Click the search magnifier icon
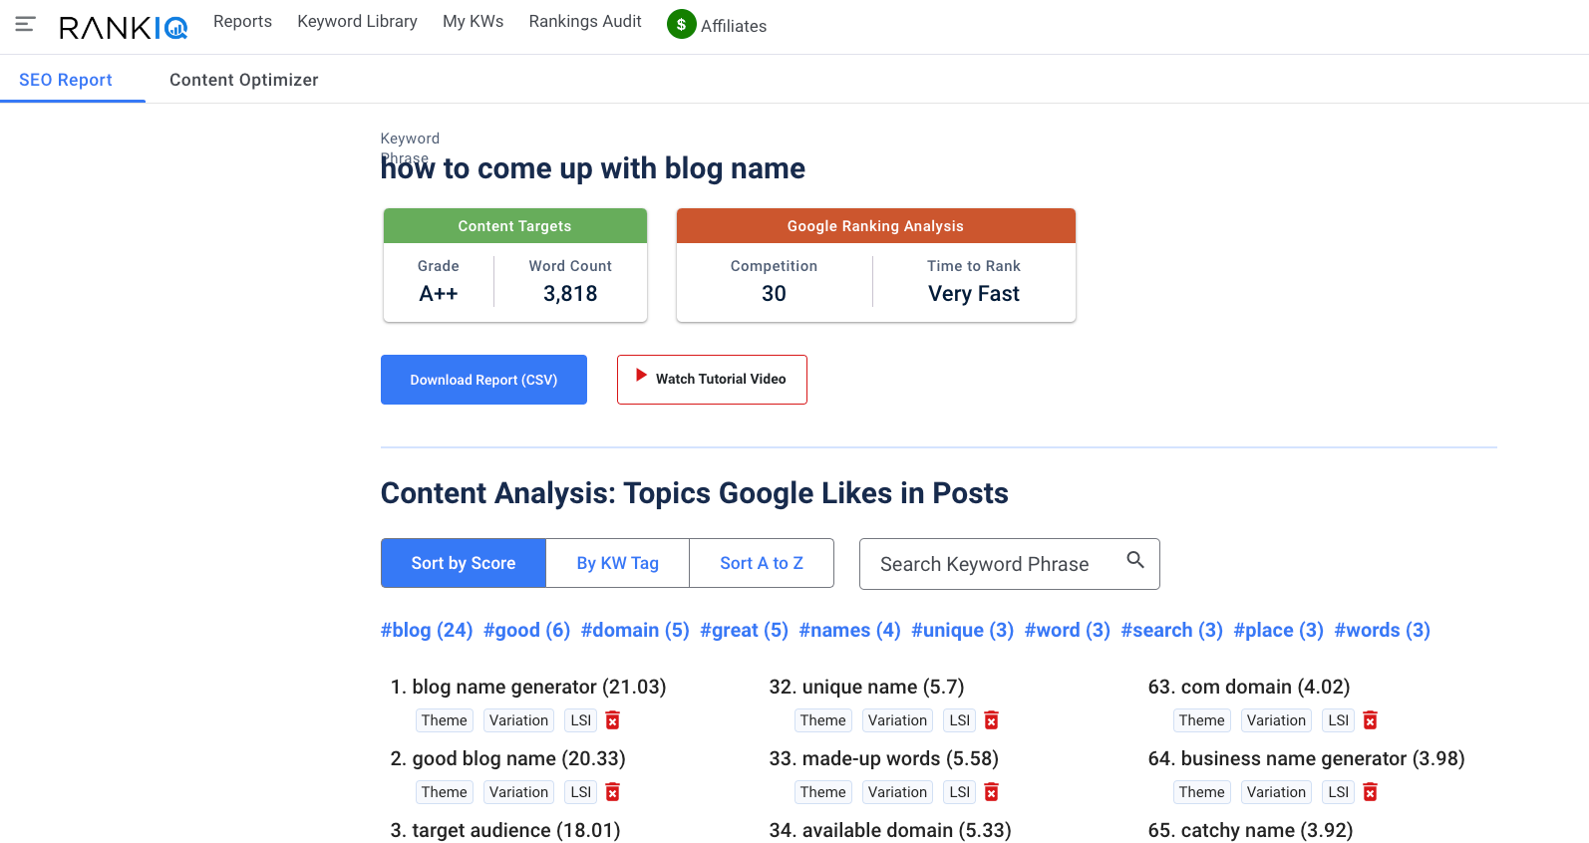 coord(1135,561)
